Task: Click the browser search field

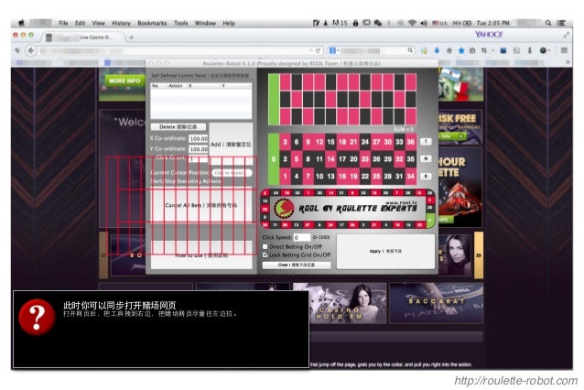Action: pos(373,50)
